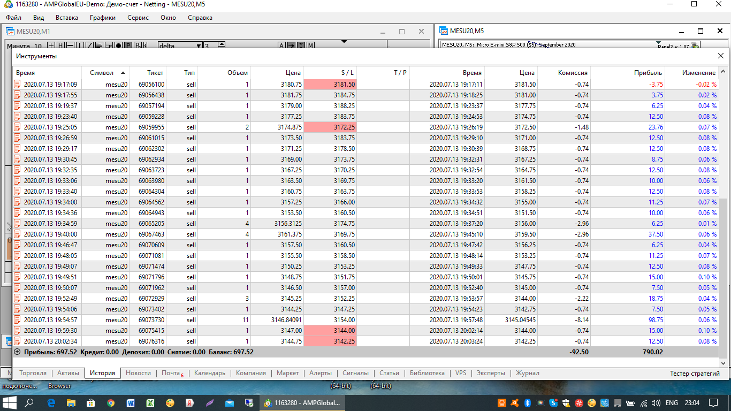Click the deal icon for ticket 69056100
The image size is (731, 411).
[18, 84]
